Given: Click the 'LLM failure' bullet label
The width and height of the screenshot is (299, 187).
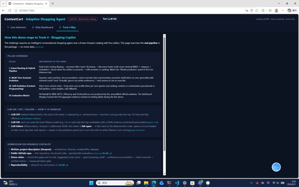Looking at the screenshot, I should 17,126.
